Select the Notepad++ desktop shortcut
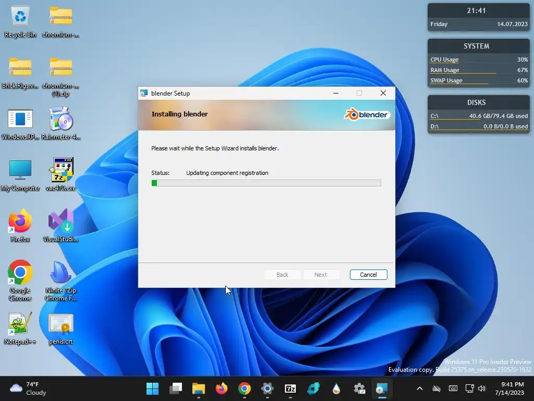Viewport: 534px width, 401px height. pyautogui.click(x=20, y=328)
